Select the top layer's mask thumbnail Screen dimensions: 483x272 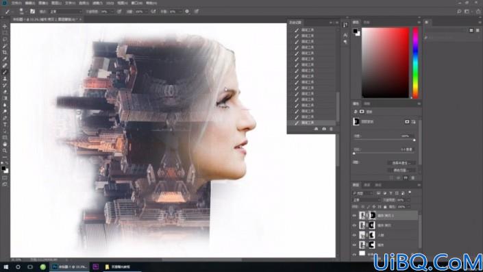pyautogui.click(x=372, y=216)
